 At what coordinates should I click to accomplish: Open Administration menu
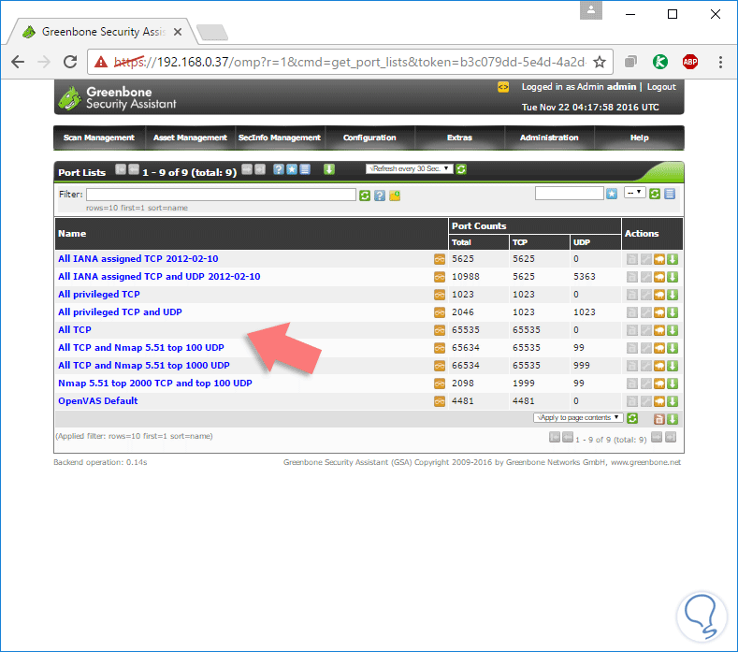click(x=549, y=138)
